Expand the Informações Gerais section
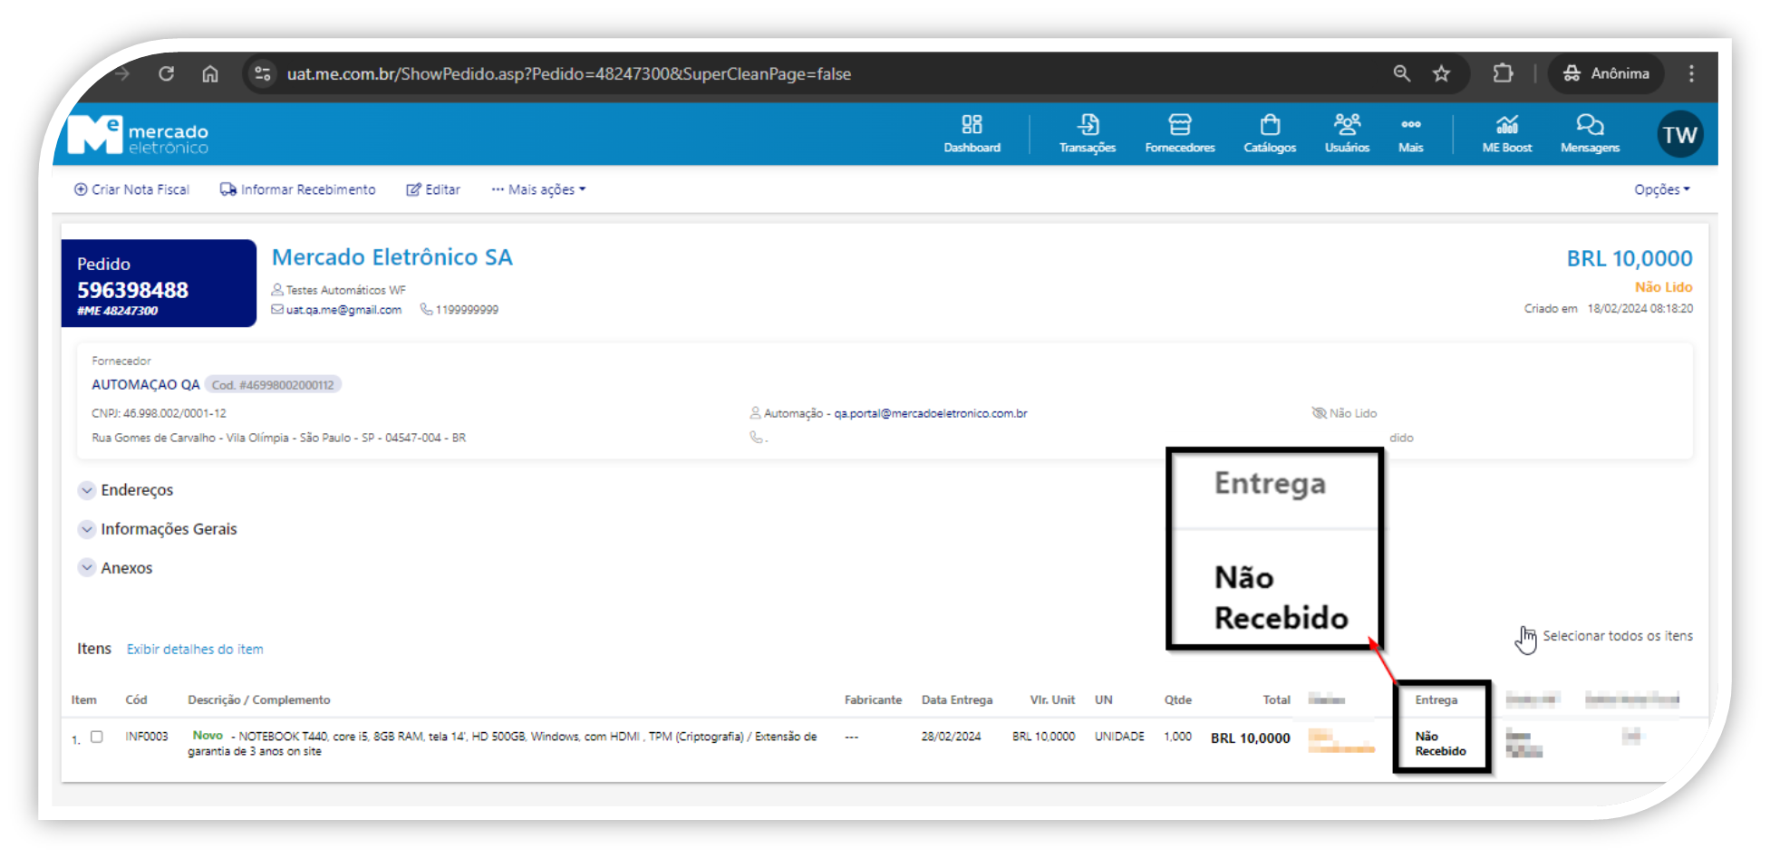The width and height of the screenshot is (1770, 858). point(158,529)
